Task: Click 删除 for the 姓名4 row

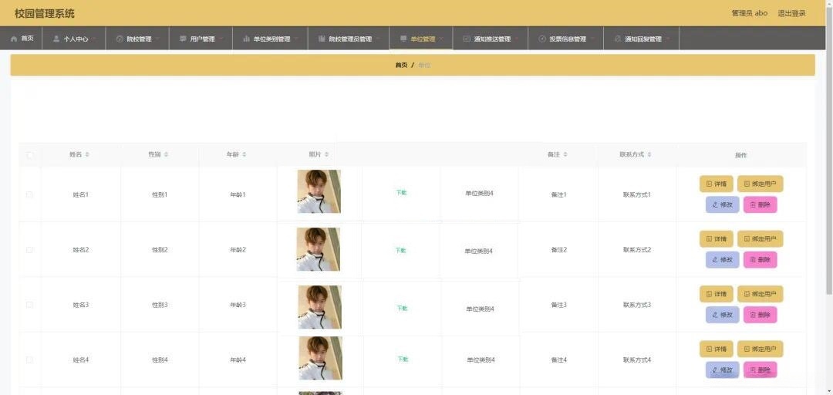Action: tap(760, 370)
